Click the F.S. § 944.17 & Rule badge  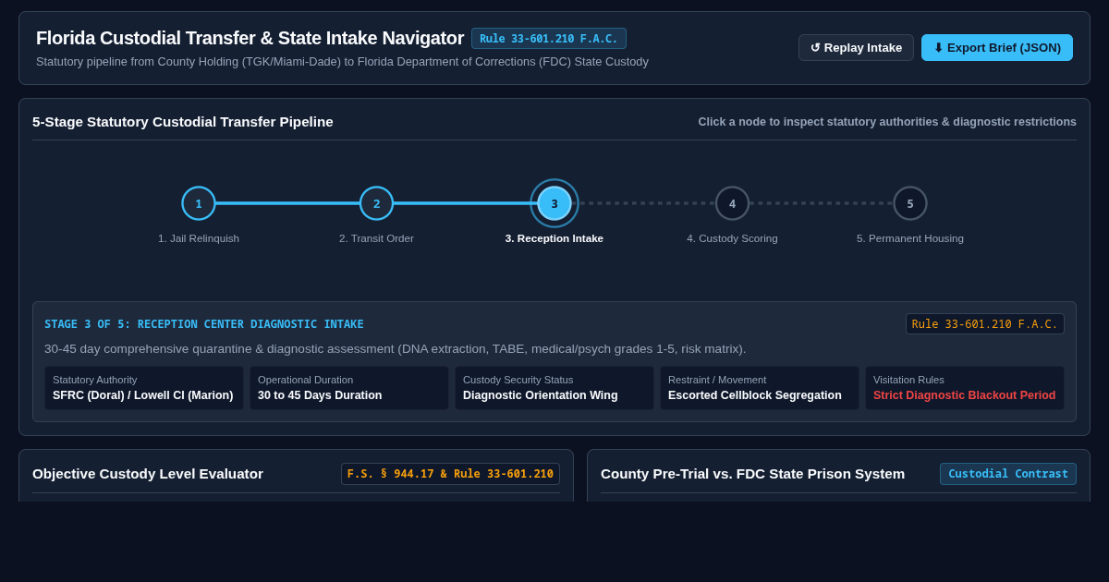pyautogui.click(x=450, y=474)
